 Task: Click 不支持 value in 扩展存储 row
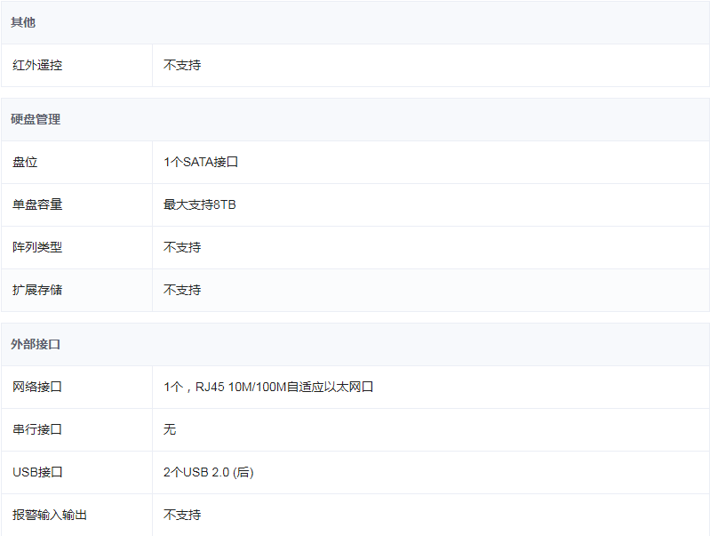[x=182, y=290]
